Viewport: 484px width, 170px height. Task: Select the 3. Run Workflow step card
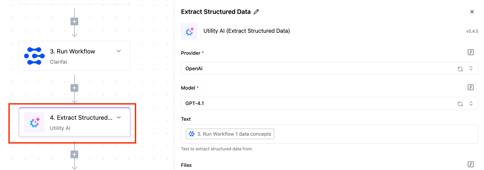[74, 56]
